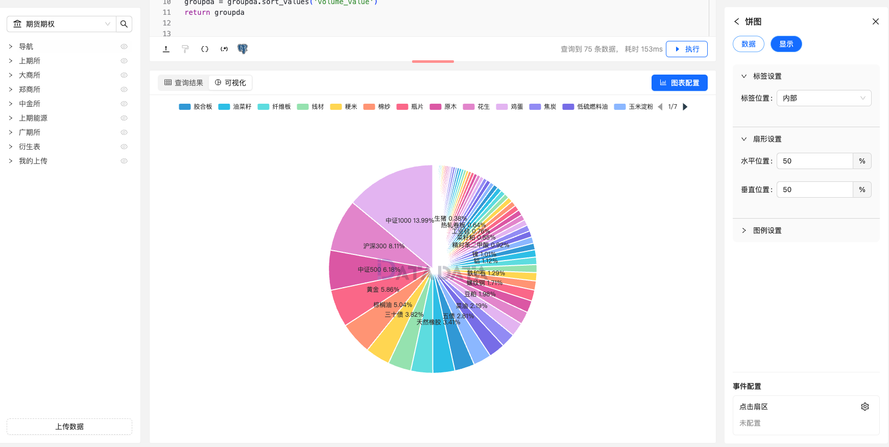
Task: Click the search magnifier button
Action: tap(124, 24)
